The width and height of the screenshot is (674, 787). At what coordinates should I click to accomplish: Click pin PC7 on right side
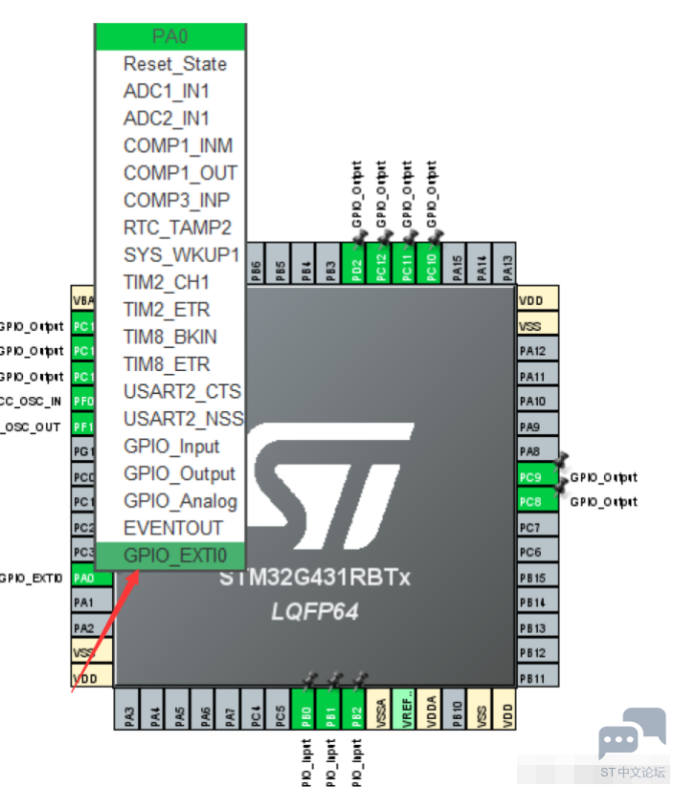[x=538, y=525]
